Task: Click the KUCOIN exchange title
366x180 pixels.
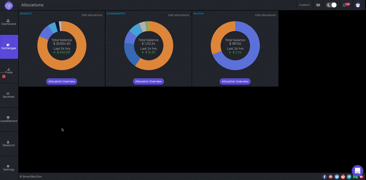Action: (x=198, y=14)
